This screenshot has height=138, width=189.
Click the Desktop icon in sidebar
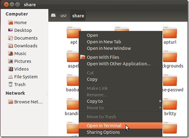click(10, 30)
